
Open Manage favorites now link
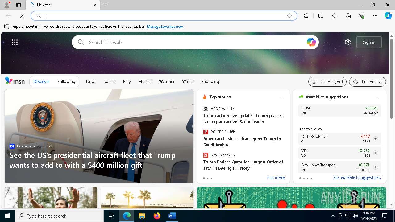165,27
